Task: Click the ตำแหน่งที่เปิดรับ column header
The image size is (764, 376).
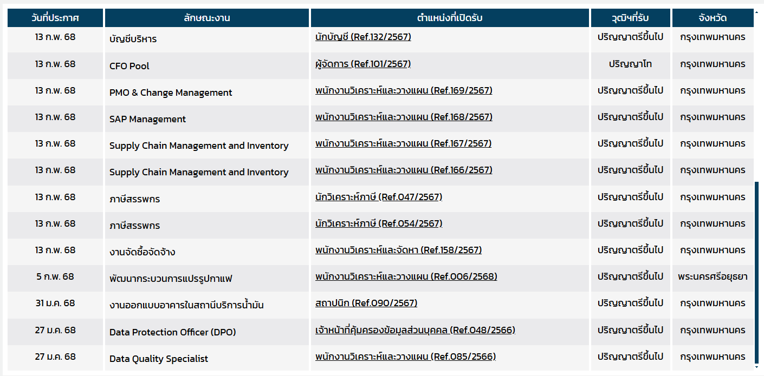Action: point(450,18)
